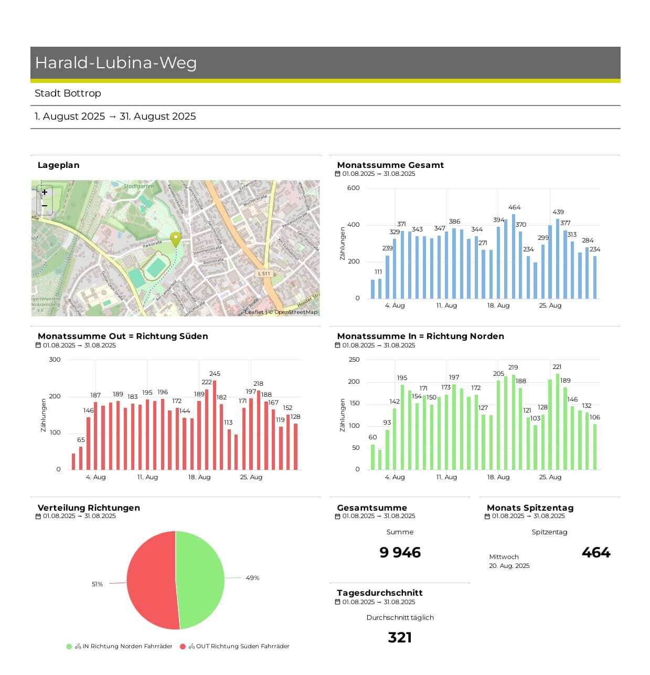Click calendar icon under Monatssumme Gesamt

338,174
